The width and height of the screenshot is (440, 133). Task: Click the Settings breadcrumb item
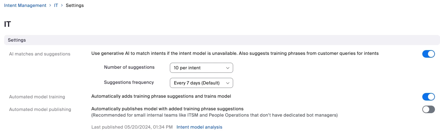75,5
